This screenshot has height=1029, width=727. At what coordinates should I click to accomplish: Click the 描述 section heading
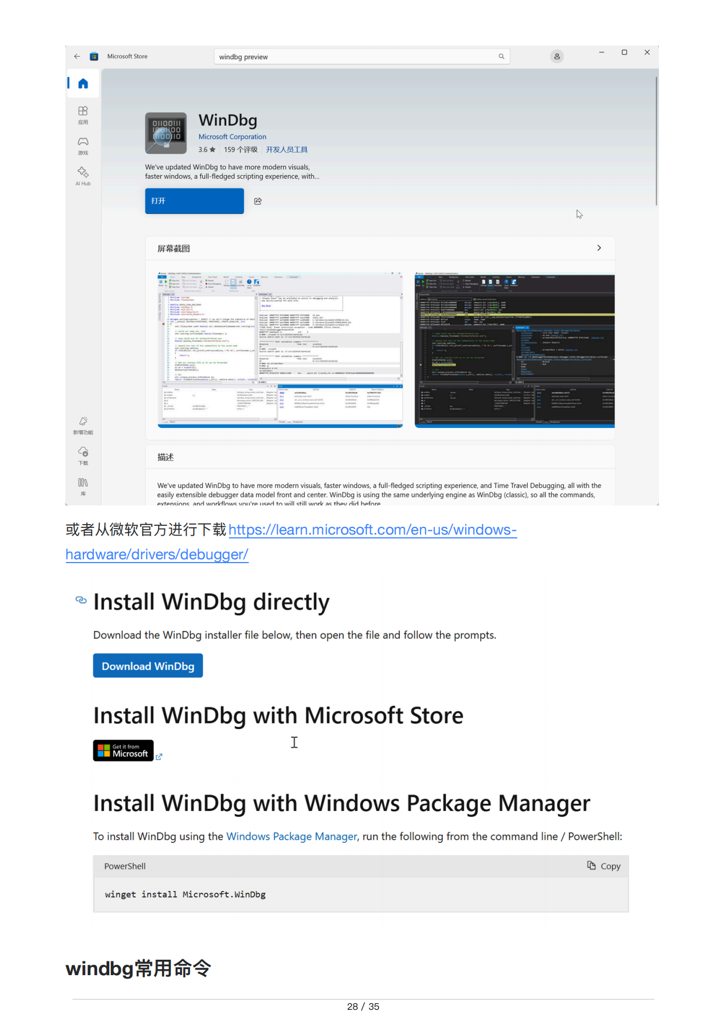pyautogui.click(x=165, y=457)
